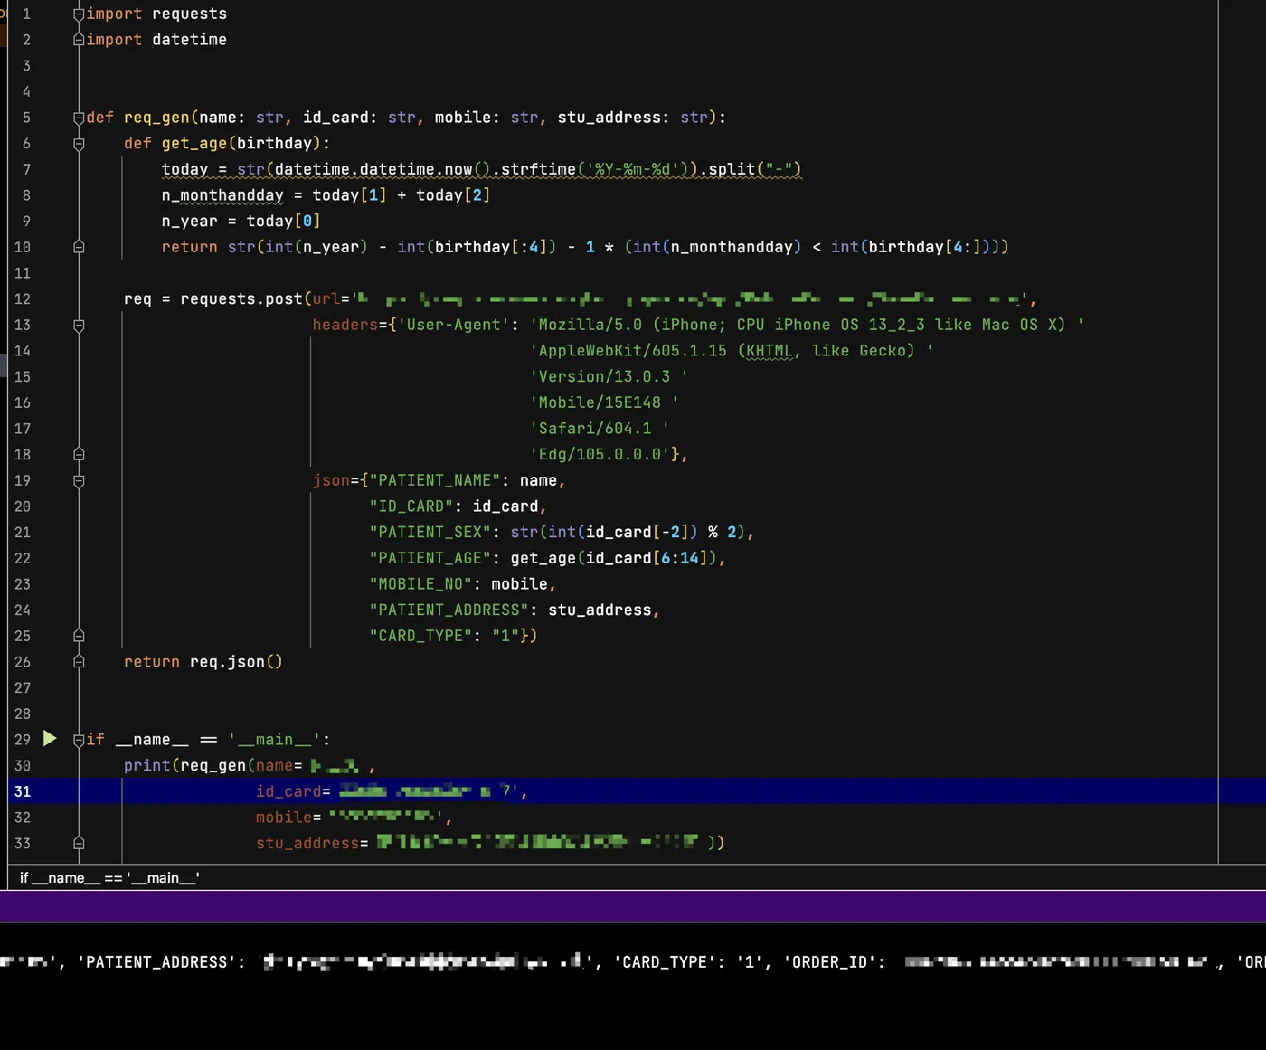Collapse the json dict fold at line 19
This screenshot has height=1050, width=1266.
point(79,480)
